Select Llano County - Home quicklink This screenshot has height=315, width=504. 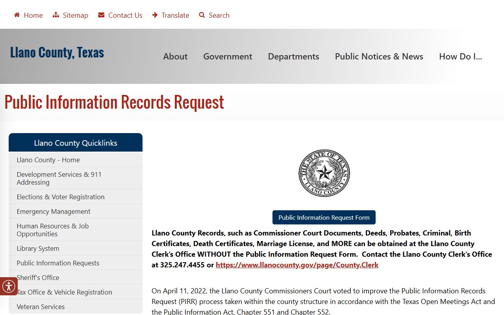[x=76, y=160]
